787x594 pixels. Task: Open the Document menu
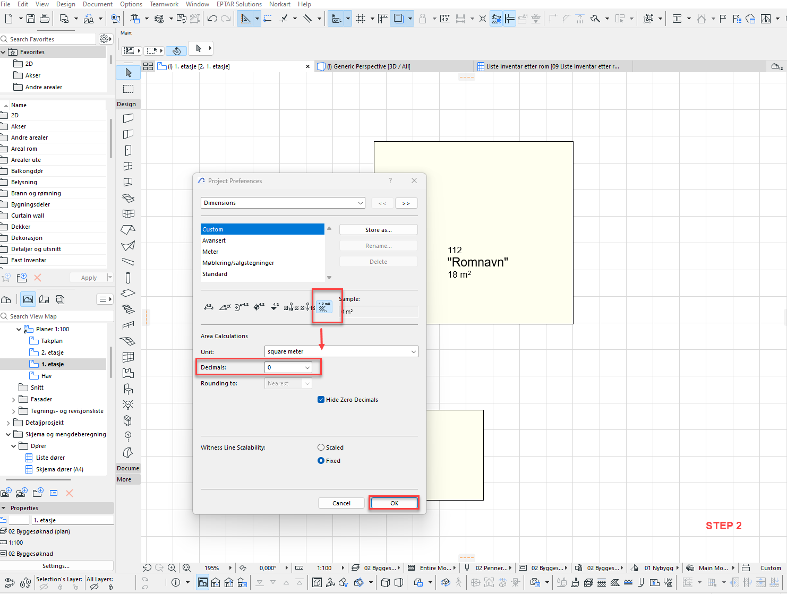click(97, 4)
